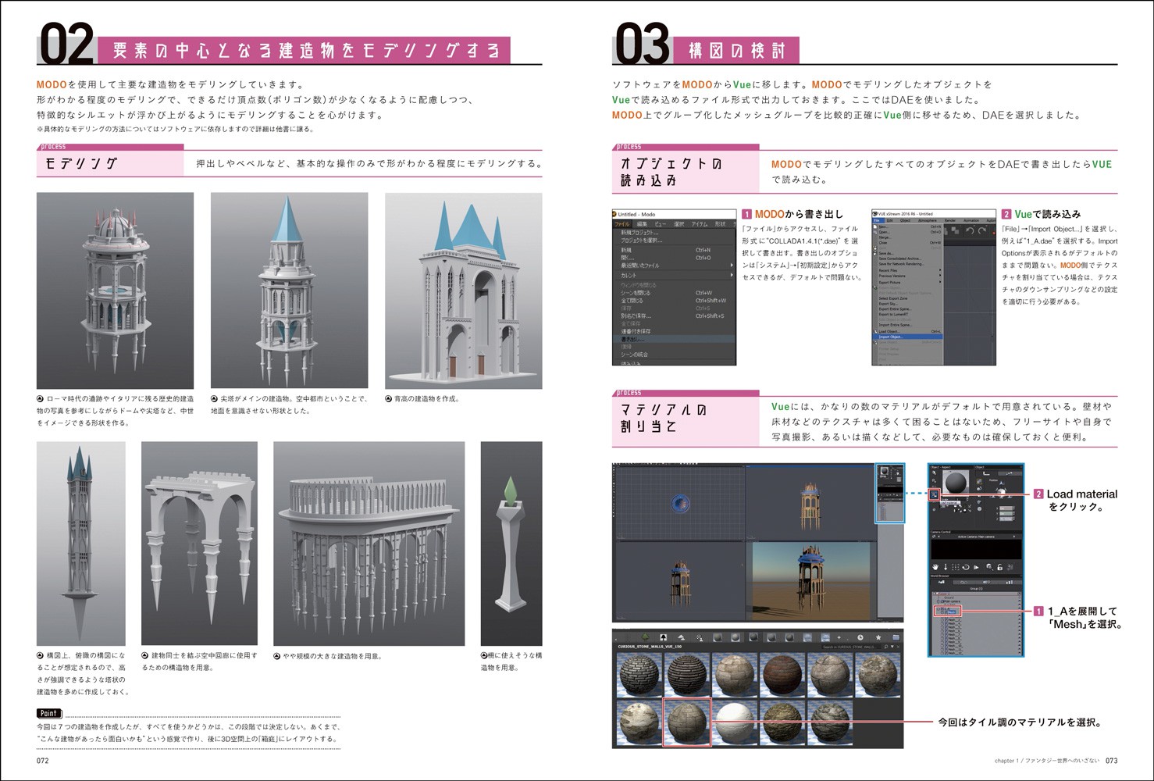
Task: Choose 書き出し... in Modo file menu
Action: click(x=633, y=340)
